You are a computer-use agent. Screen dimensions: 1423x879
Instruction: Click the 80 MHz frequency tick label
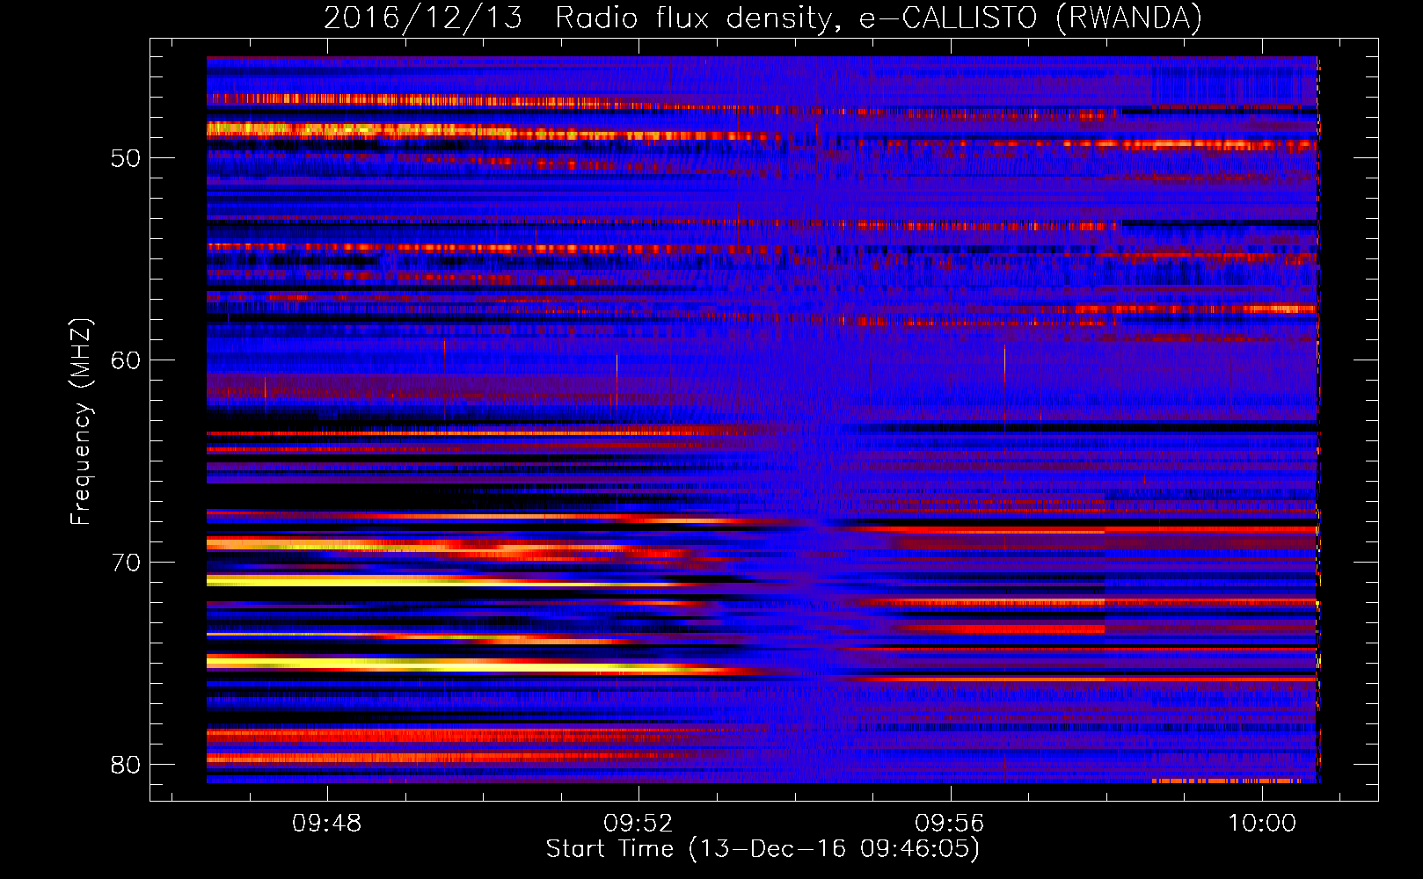tap(126, 765)
